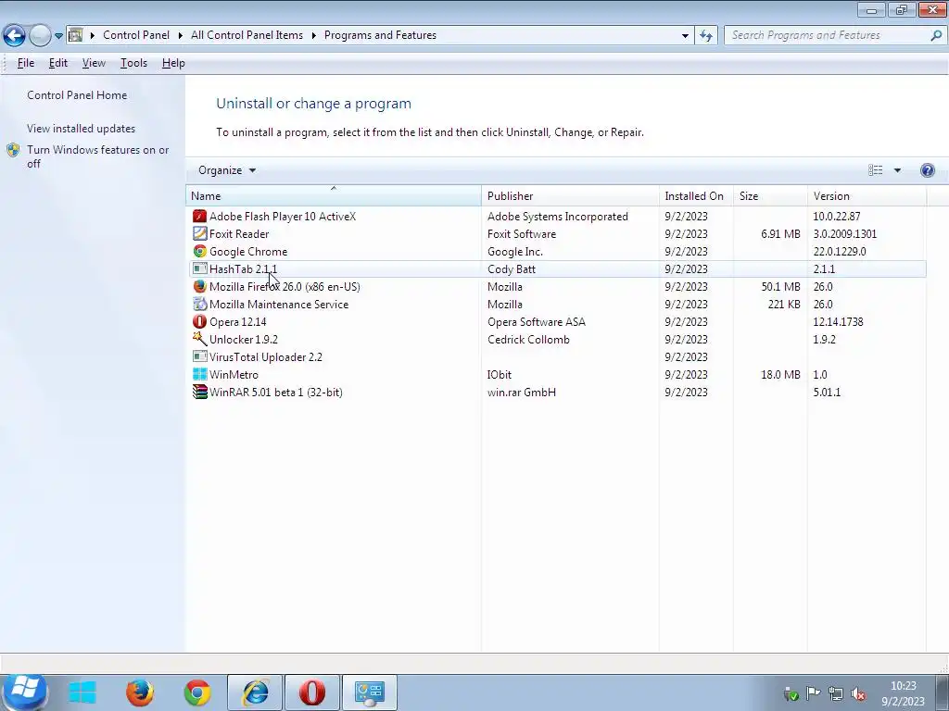
Task: Select the Opera Software ASA publisher cell
Action: click(x=537, y=321)
